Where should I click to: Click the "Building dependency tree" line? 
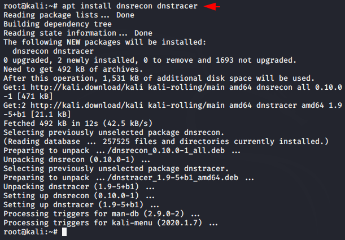[54, 25]
